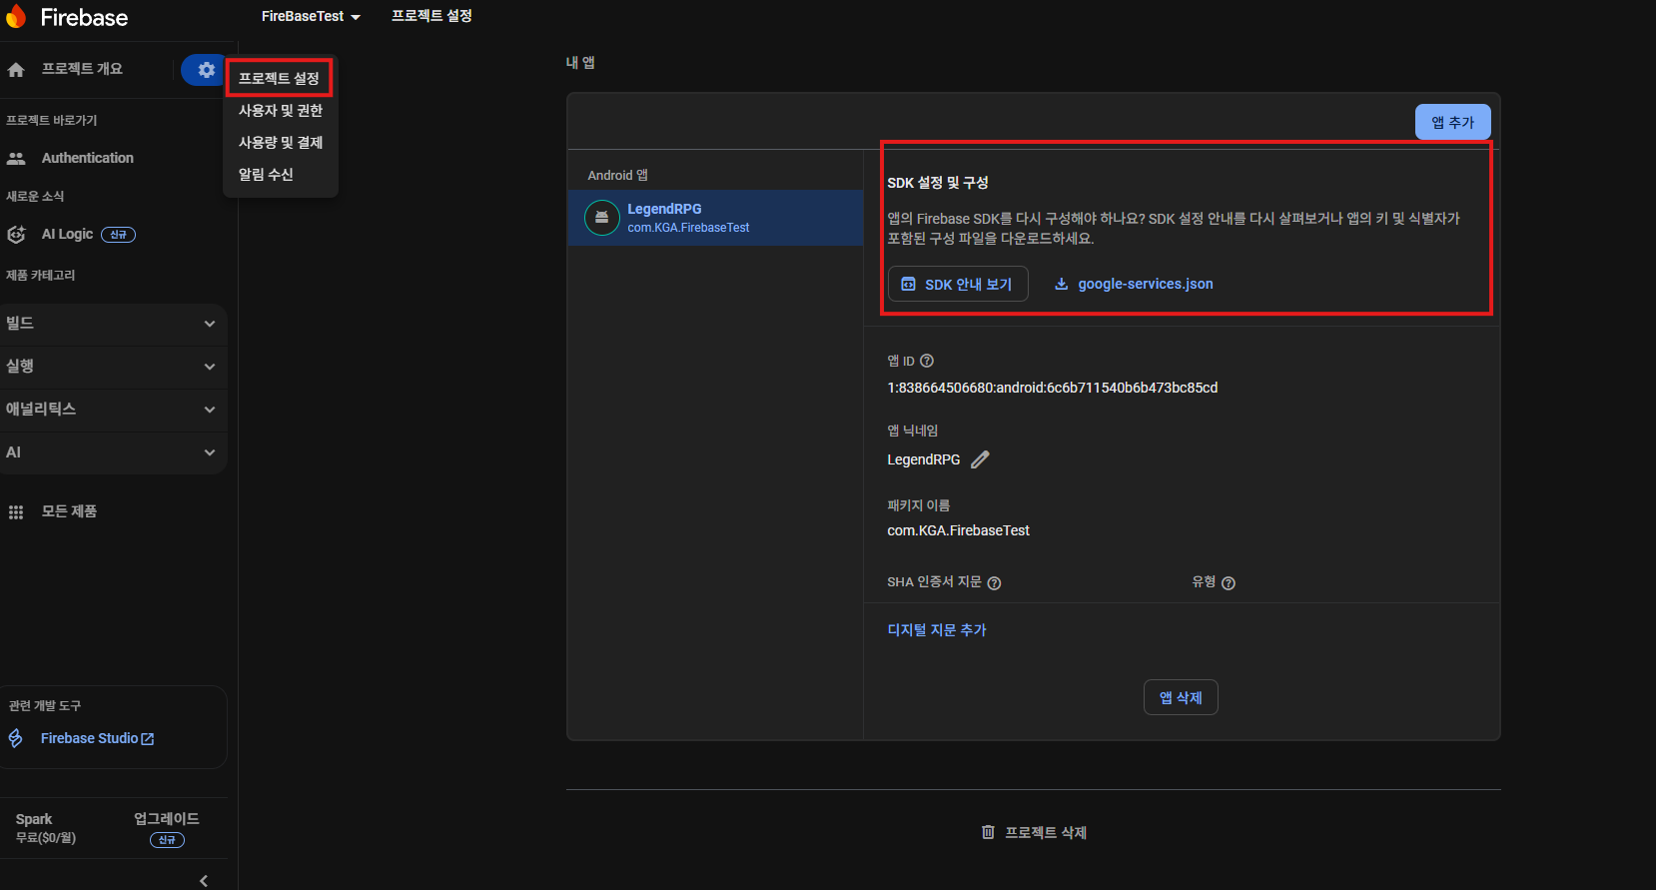Viewport: 1656px width, 890px height.
Task: Collapse the sidebar with the bottom chevron
Action: (204, 881)
